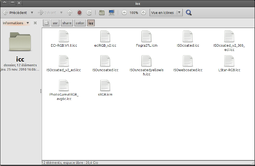This screenshot has height=166, width=255.
Task: Select the sRGB.icm file icon
Action: [x=105, y=85]
